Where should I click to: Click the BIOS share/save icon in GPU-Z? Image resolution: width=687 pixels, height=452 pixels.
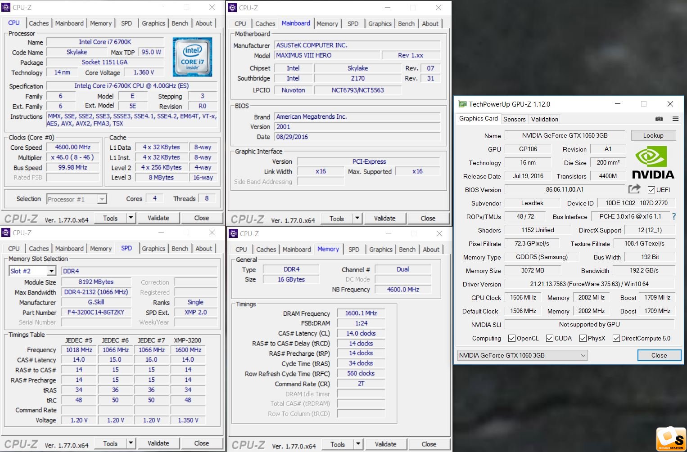tap(634, 189)
